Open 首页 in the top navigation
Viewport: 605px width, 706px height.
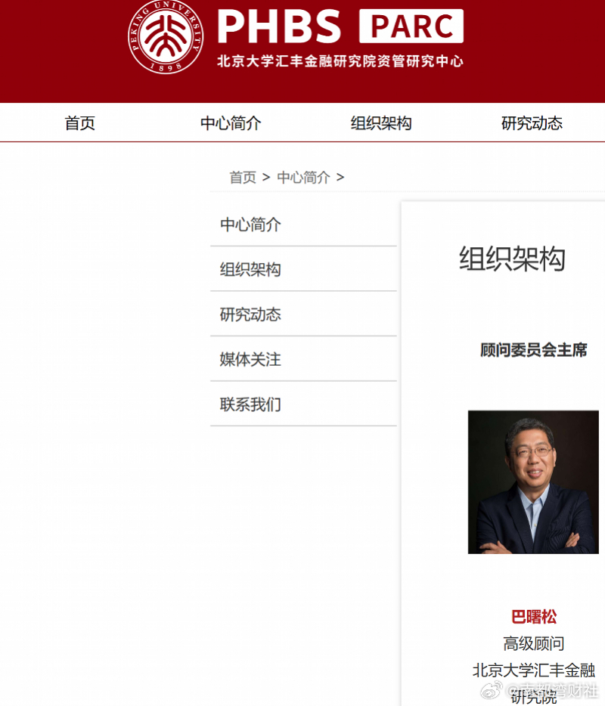pyautogui.click(x=79, y=123)
